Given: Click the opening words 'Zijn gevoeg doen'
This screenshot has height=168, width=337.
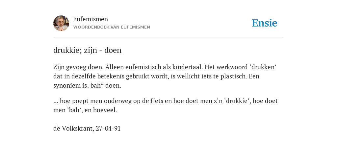Looking at the screenshot, I should point(78,67).
